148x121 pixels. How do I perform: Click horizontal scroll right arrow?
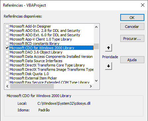pos(91,86)
